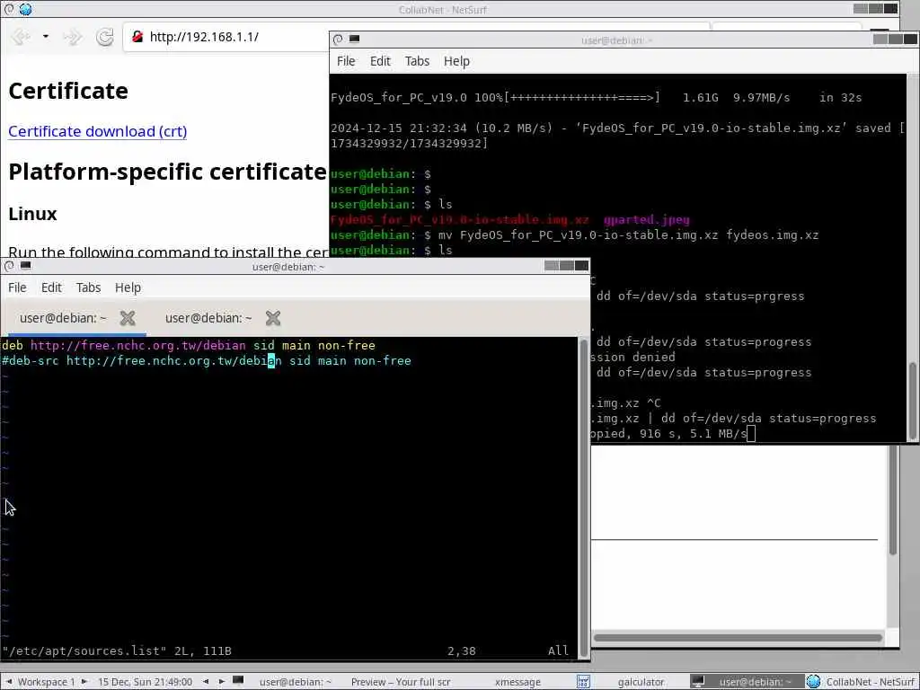Open the Preview – Your full scr taskbar entry

tap(400, 682)
